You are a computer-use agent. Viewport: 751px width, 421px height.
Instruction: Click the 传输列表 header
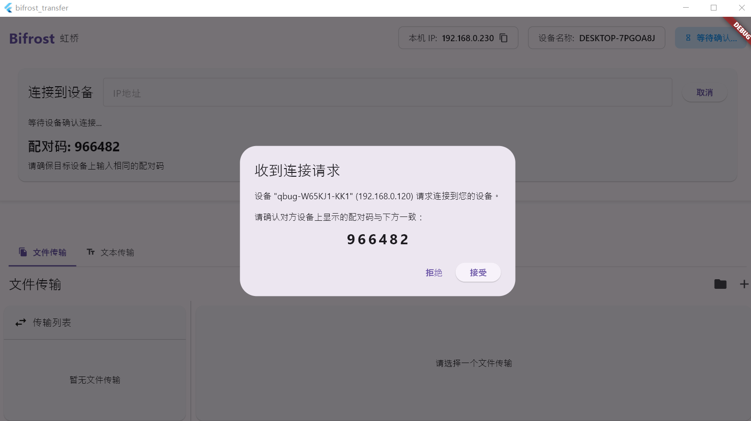click(95, 322)
